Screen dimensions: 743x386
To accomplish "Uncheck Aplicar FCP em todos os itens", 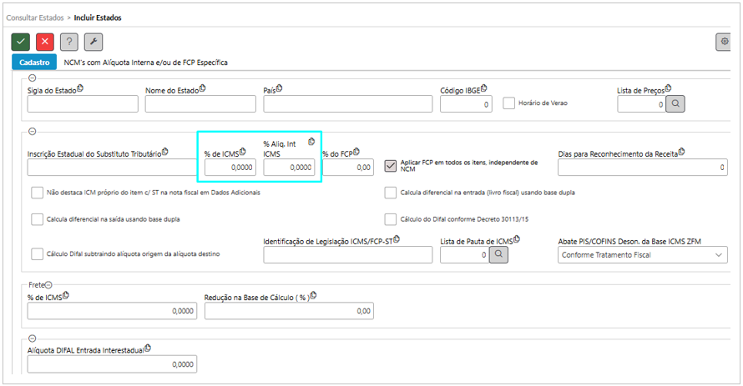I will pyautogui.click(x=391, y=166).
